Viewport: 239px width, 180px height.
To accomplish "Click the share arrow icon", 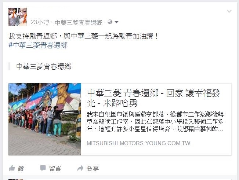I will [80, 168].
